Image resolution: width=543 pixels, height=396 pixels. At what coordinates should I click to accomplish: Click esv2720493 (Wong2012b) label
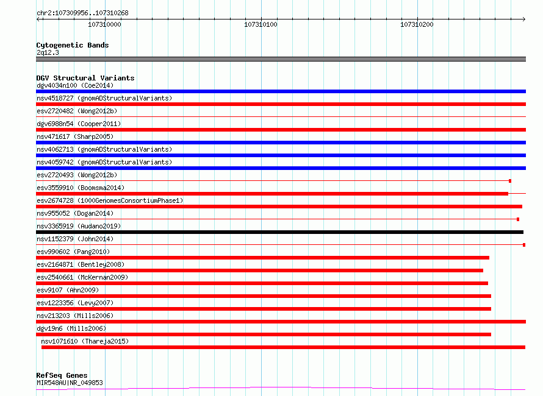(x=77, y=175)
